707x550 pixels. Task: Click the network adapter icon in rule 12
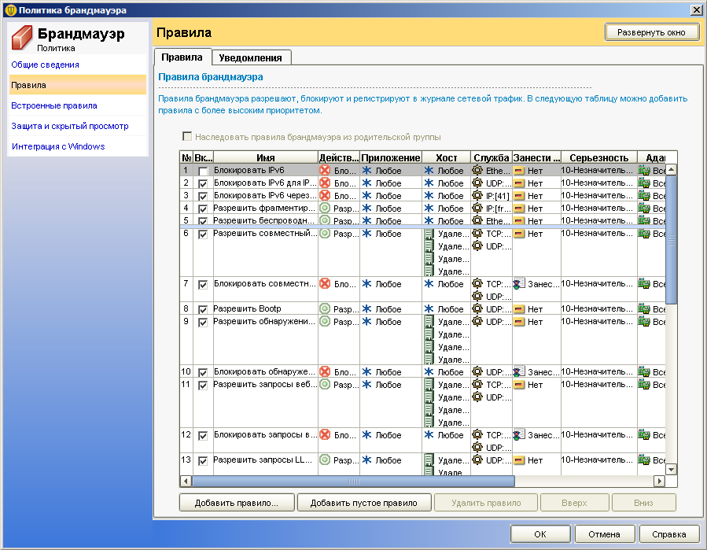(644, 435)
